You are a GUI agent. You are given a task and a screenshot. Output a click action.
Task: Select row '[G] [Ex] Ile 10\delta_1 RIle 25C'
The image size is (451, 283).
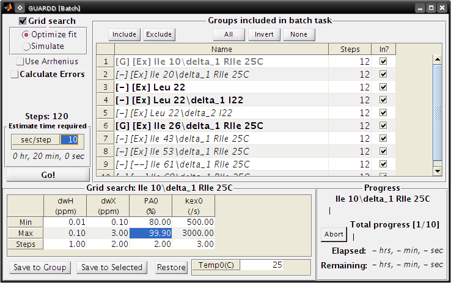click(221, 62)
